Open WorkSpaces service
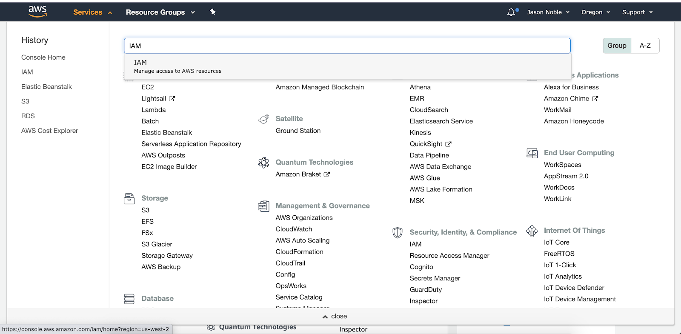681x334 pixels. point(562,165)
